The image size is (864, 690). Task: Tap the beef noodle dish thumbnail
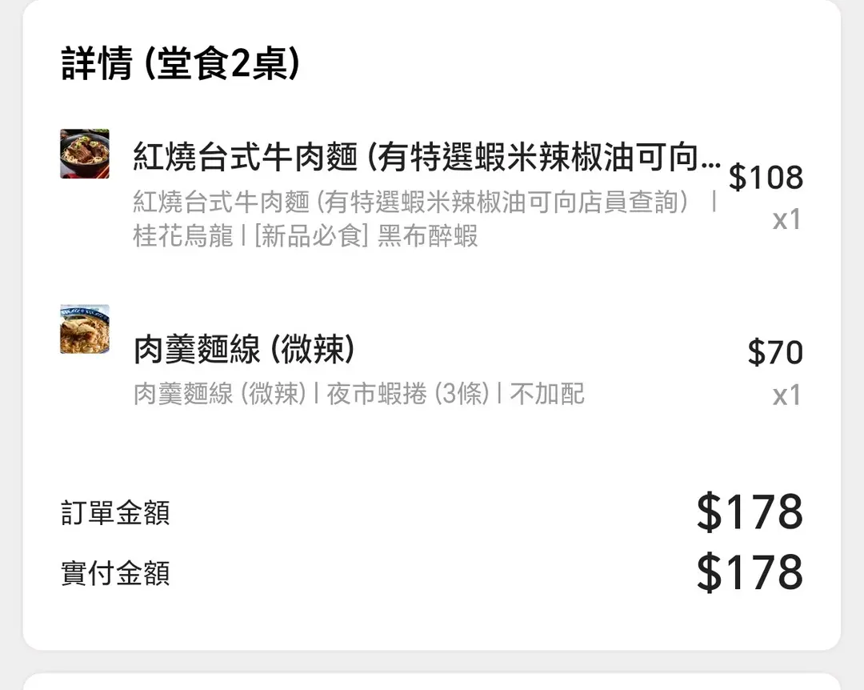pos(85,154)
